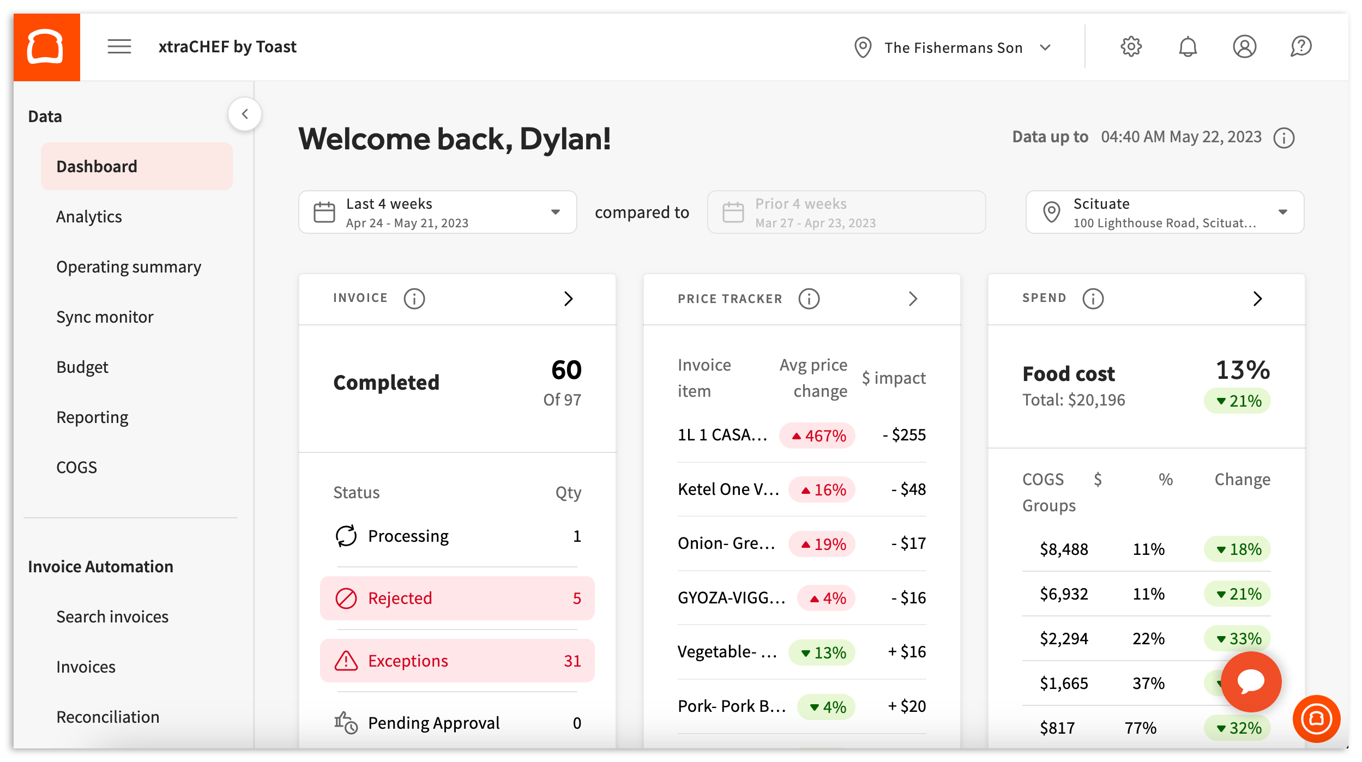Open the Exceptions status row

coord(457,661)
